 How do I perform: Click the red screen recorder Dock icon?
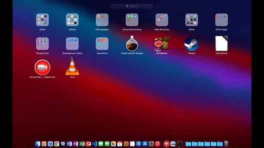point(166,144)
